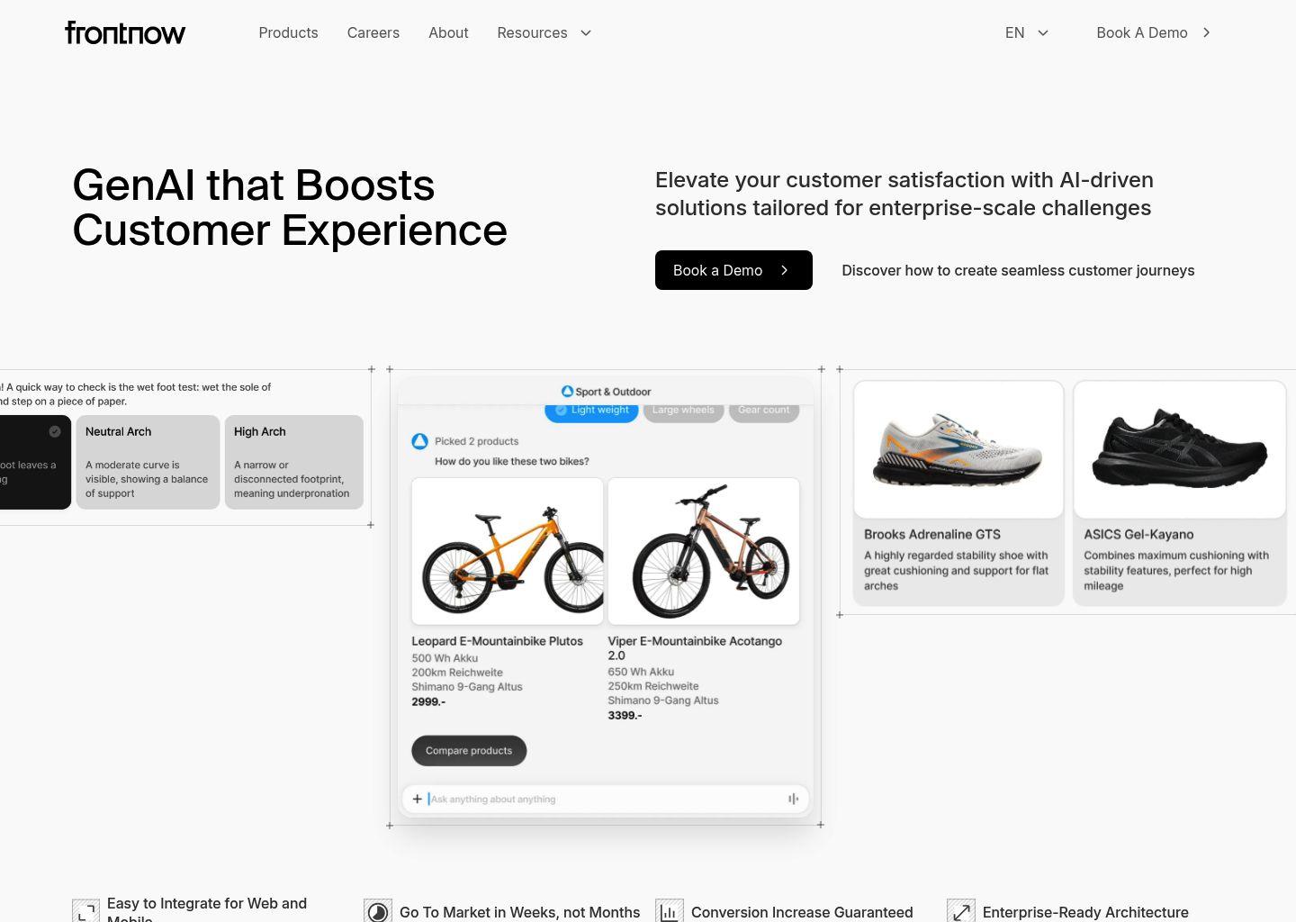This screenshot has width=1296, height=922.
Task: Click the voice waveform icon in chat input
Action: [793, 799]
